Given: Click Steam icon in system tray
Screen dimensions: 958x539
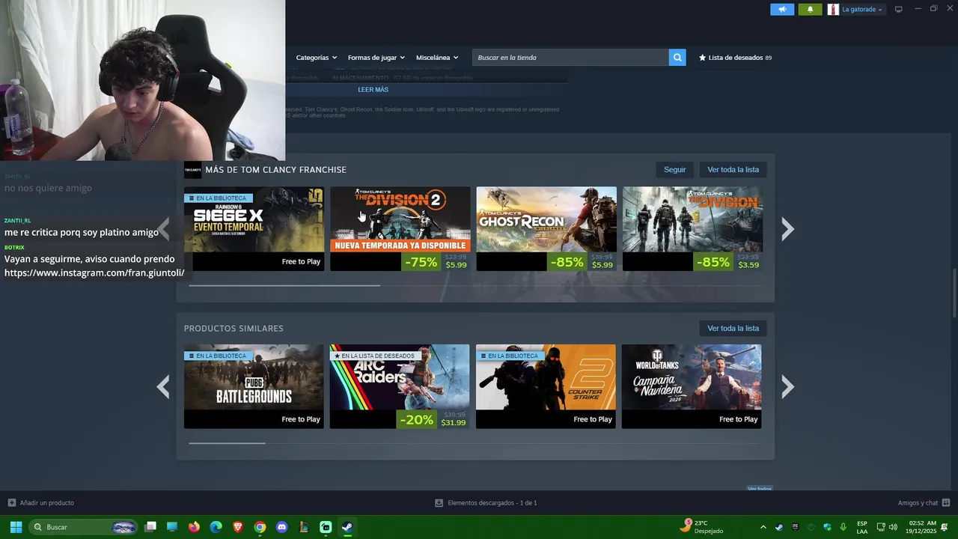Looking at the screenshot, I should coord(779,527).
